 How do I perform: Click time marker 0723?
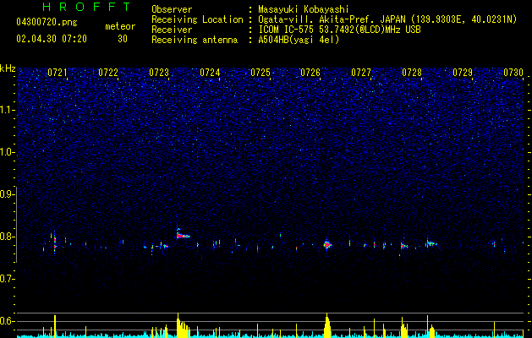(x=159, y=73)
